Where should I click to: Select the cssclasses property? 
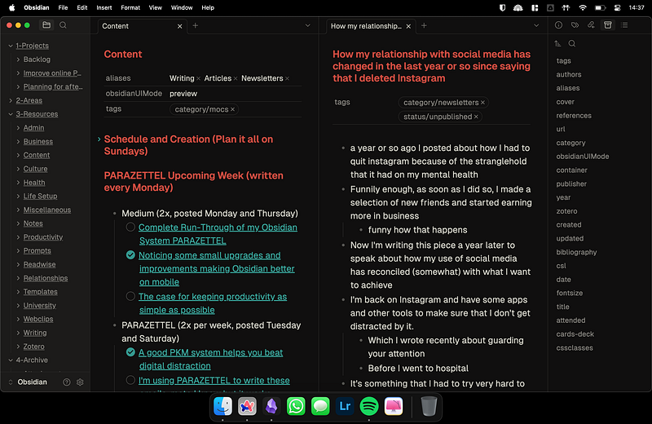click(x=575, y=348)
